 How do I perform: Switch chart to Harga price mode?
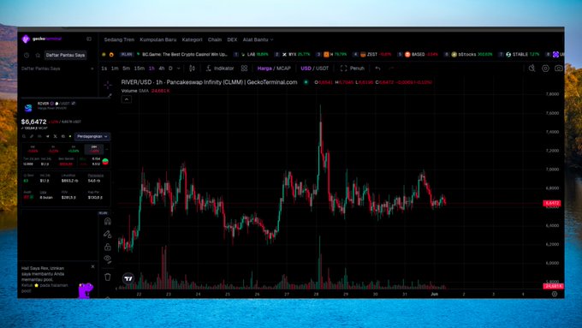pyautogui.click(x=264, y=69)
